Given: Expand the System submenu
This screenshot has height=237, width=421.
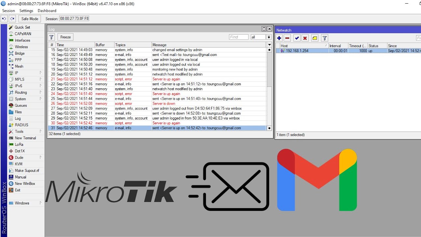Looking at the screenshot, I should (x=26, y=99).
